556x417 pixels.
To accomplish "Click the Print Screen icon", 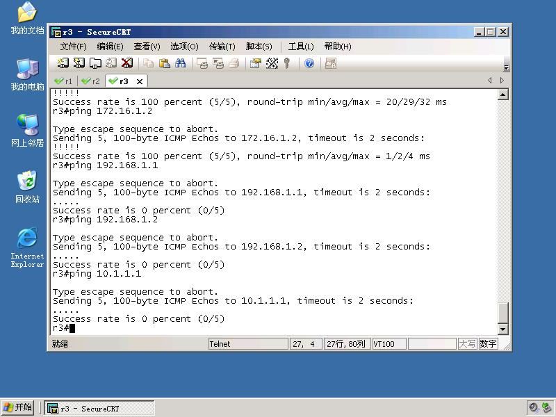I will pos(202,63).
